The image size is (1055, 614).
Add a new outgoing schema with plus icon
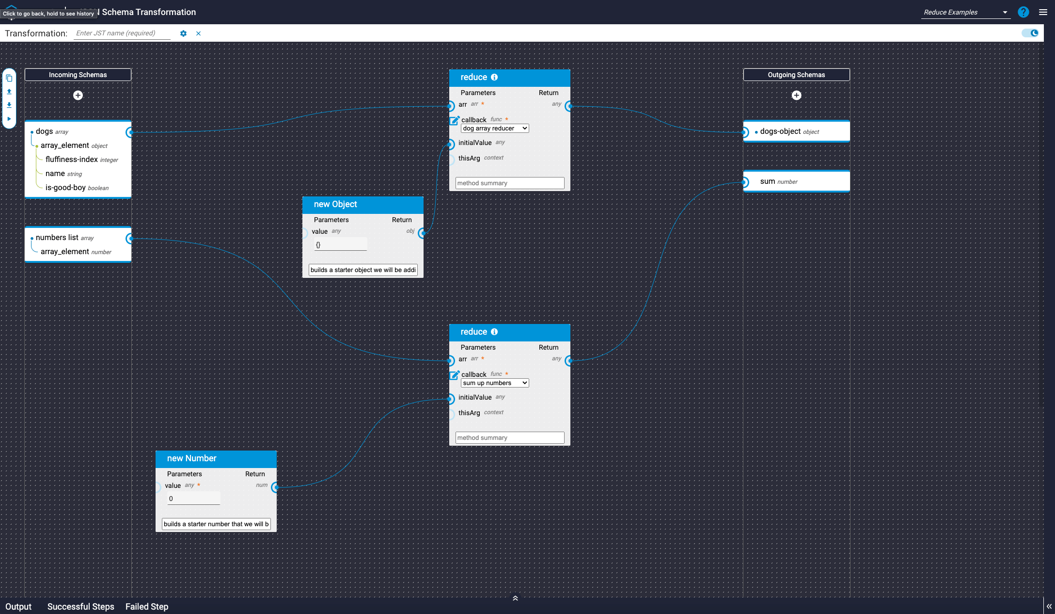(796, 96)
